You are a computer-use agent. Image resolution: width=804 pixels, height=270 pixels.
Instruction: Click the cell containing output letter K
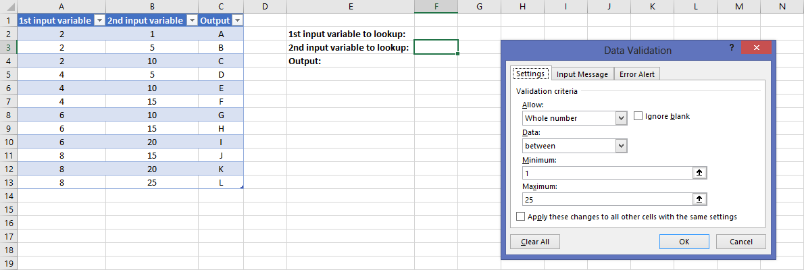click(221, 169)
